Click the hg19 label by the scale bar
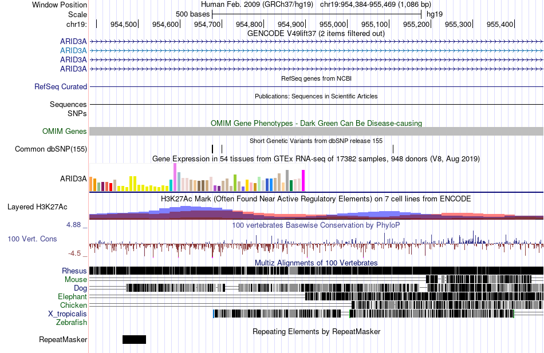The width and height of the screenshot is (544, 353). [435, 14]
